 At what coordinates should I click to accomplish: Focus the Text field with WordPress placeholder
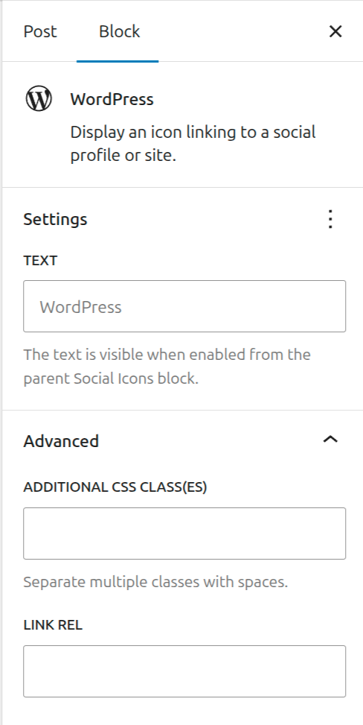[x=184, y=306]
